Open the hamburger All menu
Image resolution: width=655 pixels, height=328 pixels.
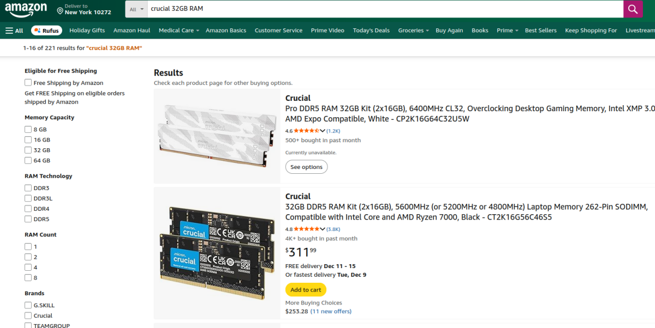tap(14, 31)
